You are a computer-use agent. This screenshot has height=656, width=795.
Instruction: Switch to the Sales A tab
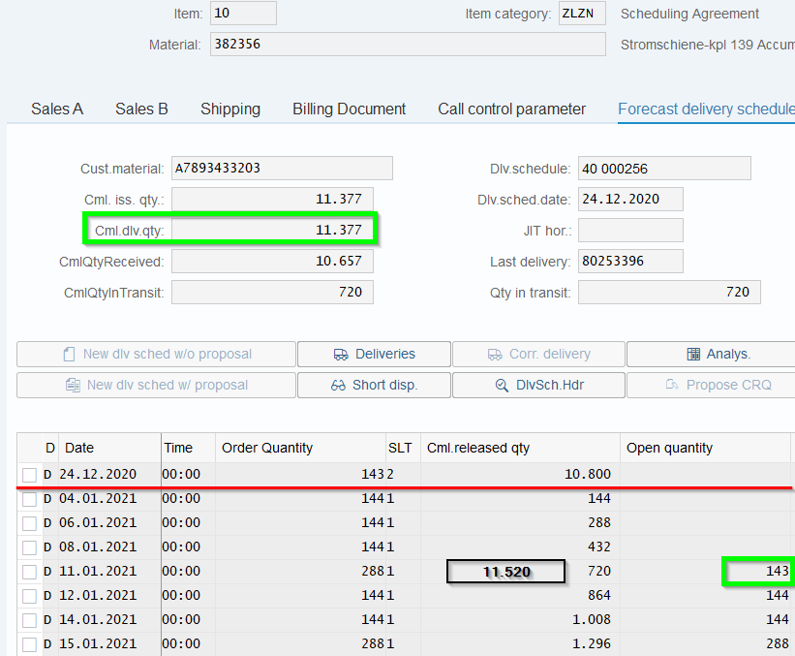(x=57, y=109)
